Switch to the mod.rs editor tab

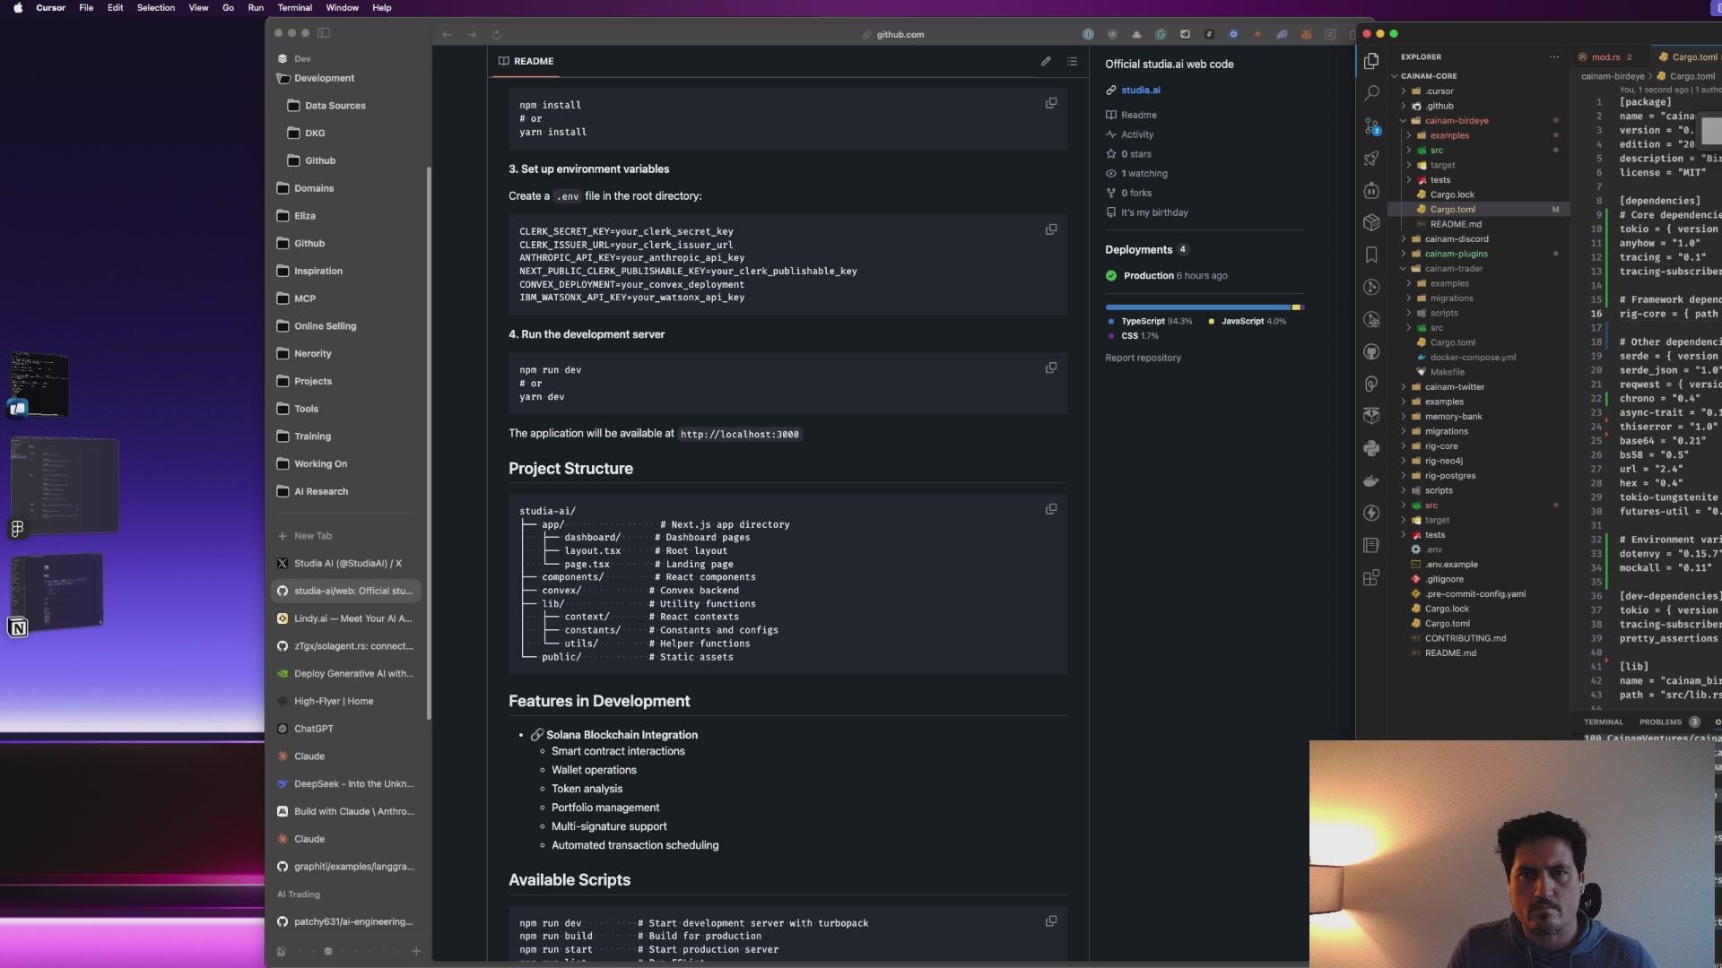1605,56
